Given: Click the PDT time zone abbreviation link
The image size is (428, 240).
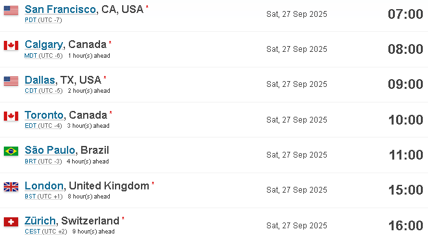Looking at the screenshot, I should click(x=31, y=20).
